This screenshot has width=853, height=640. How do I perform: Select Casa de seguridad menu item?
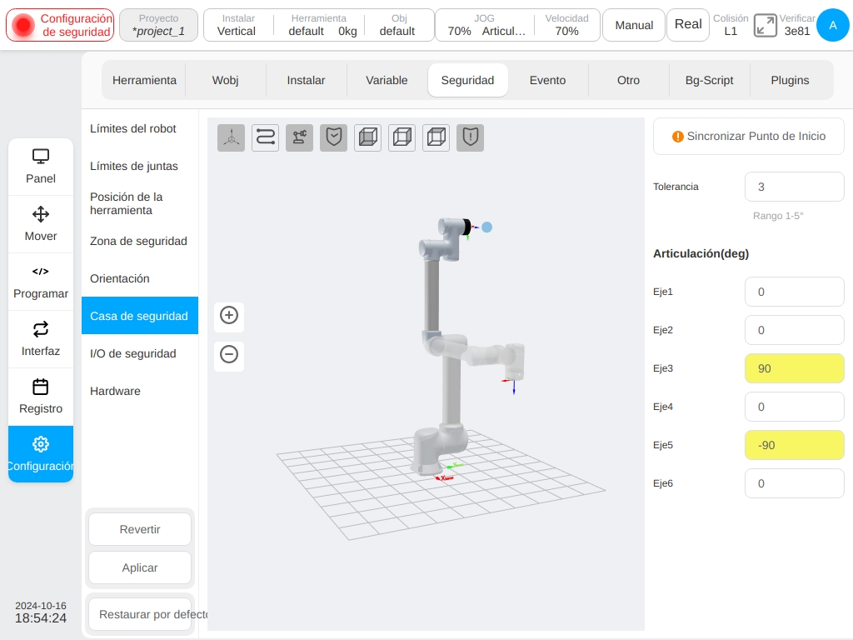tap(140, 316)
